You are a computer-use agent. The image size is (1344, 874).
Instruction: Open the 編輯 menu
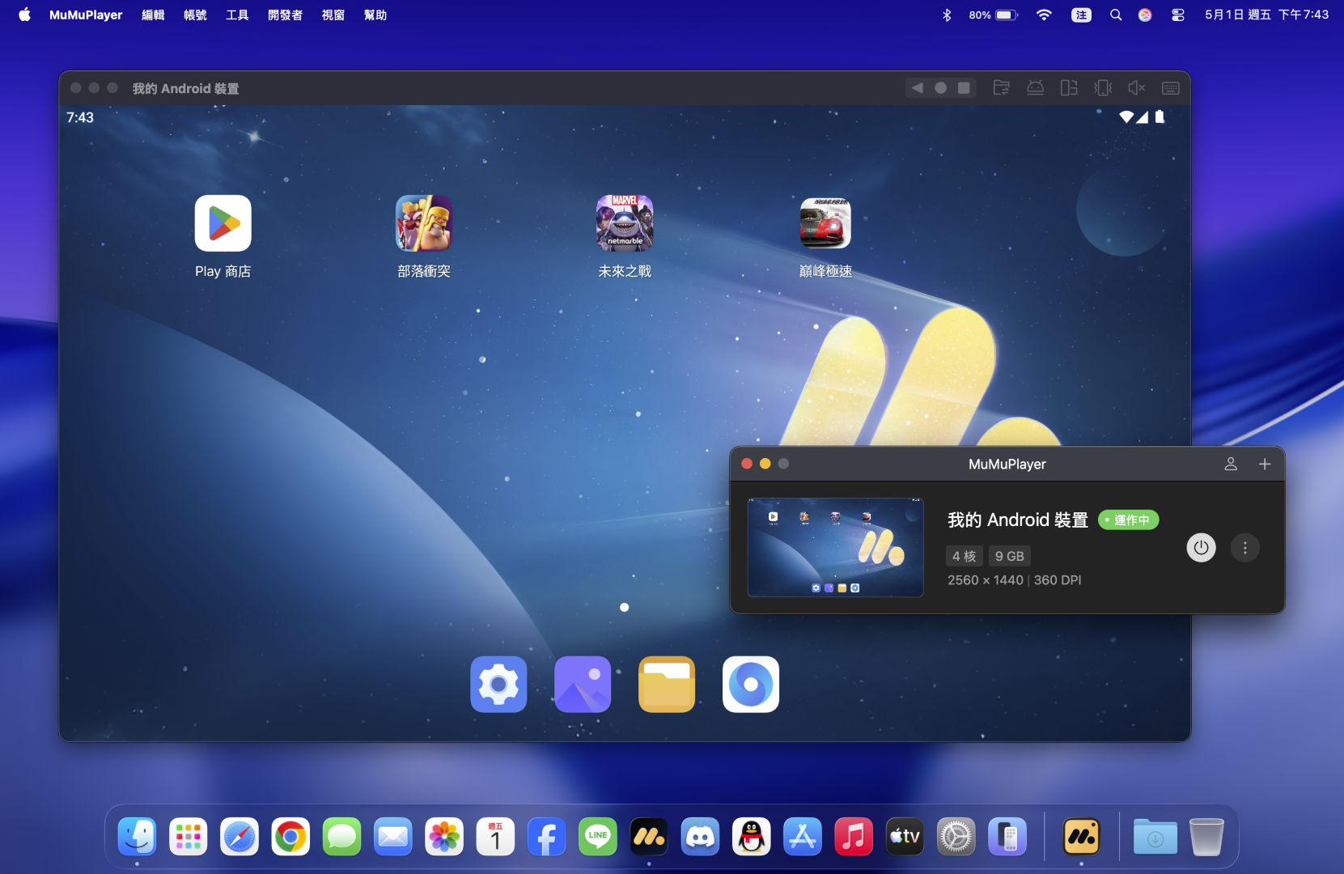click(x=153, y=15)
